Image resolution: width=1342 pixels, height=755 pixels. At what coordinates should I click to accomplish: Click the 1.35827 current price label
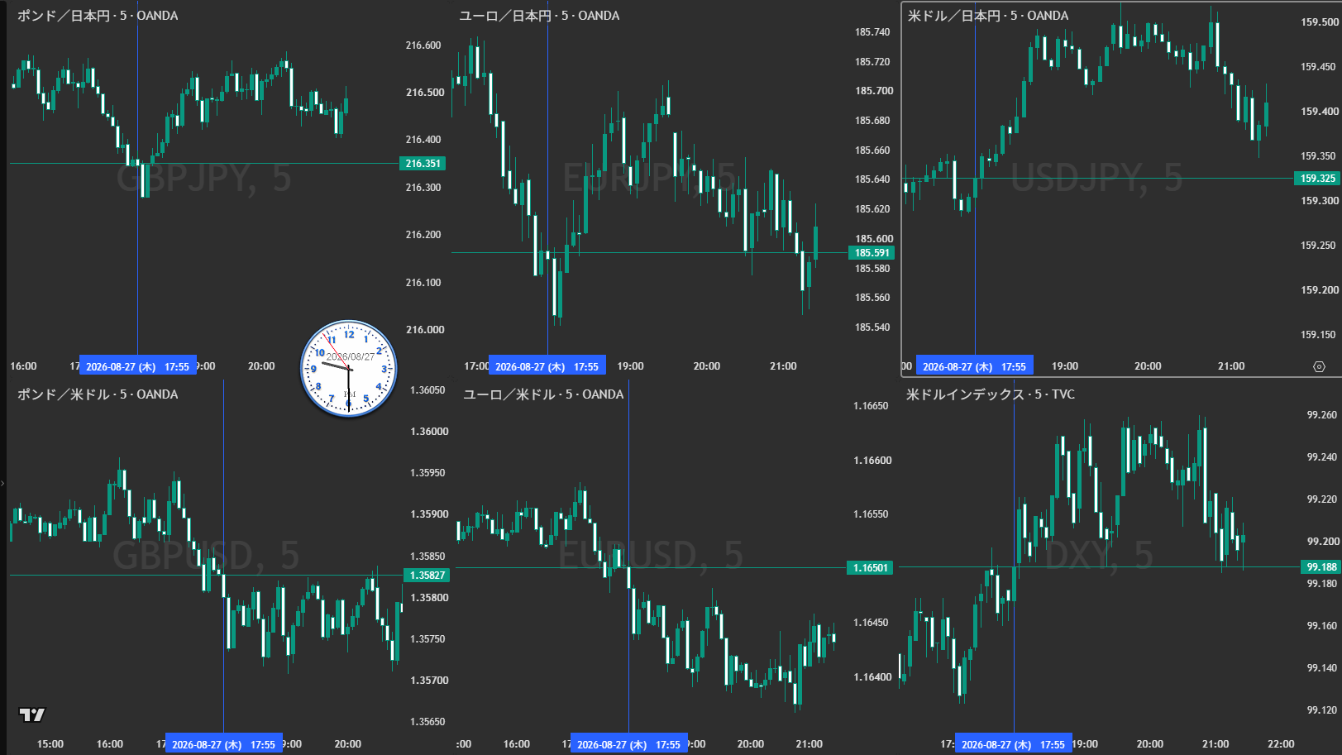(427, 576)
